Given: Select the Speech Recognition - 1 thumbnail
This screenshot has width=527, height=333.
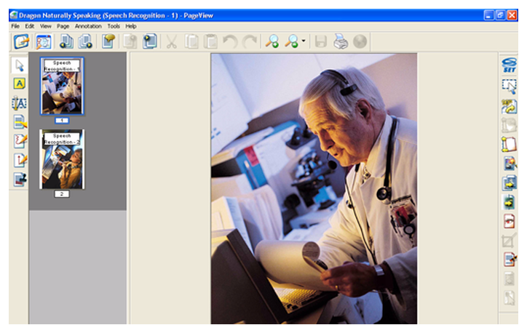Looking at the screenshot, I should [x=62, y=86].
